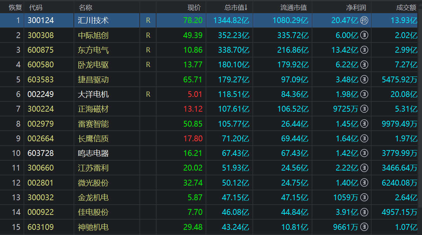This screenshot has height=235, width=422.
Task: Click the turnover value 20.08亿
Action: pyautogui.click(x=404, y=94)
